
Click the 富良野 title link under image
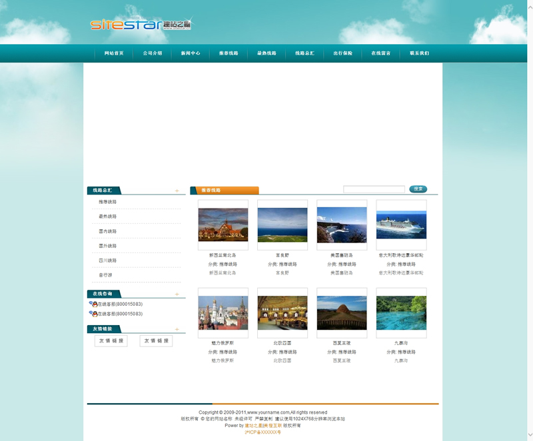pyautogui.click(x=282, y=255)
